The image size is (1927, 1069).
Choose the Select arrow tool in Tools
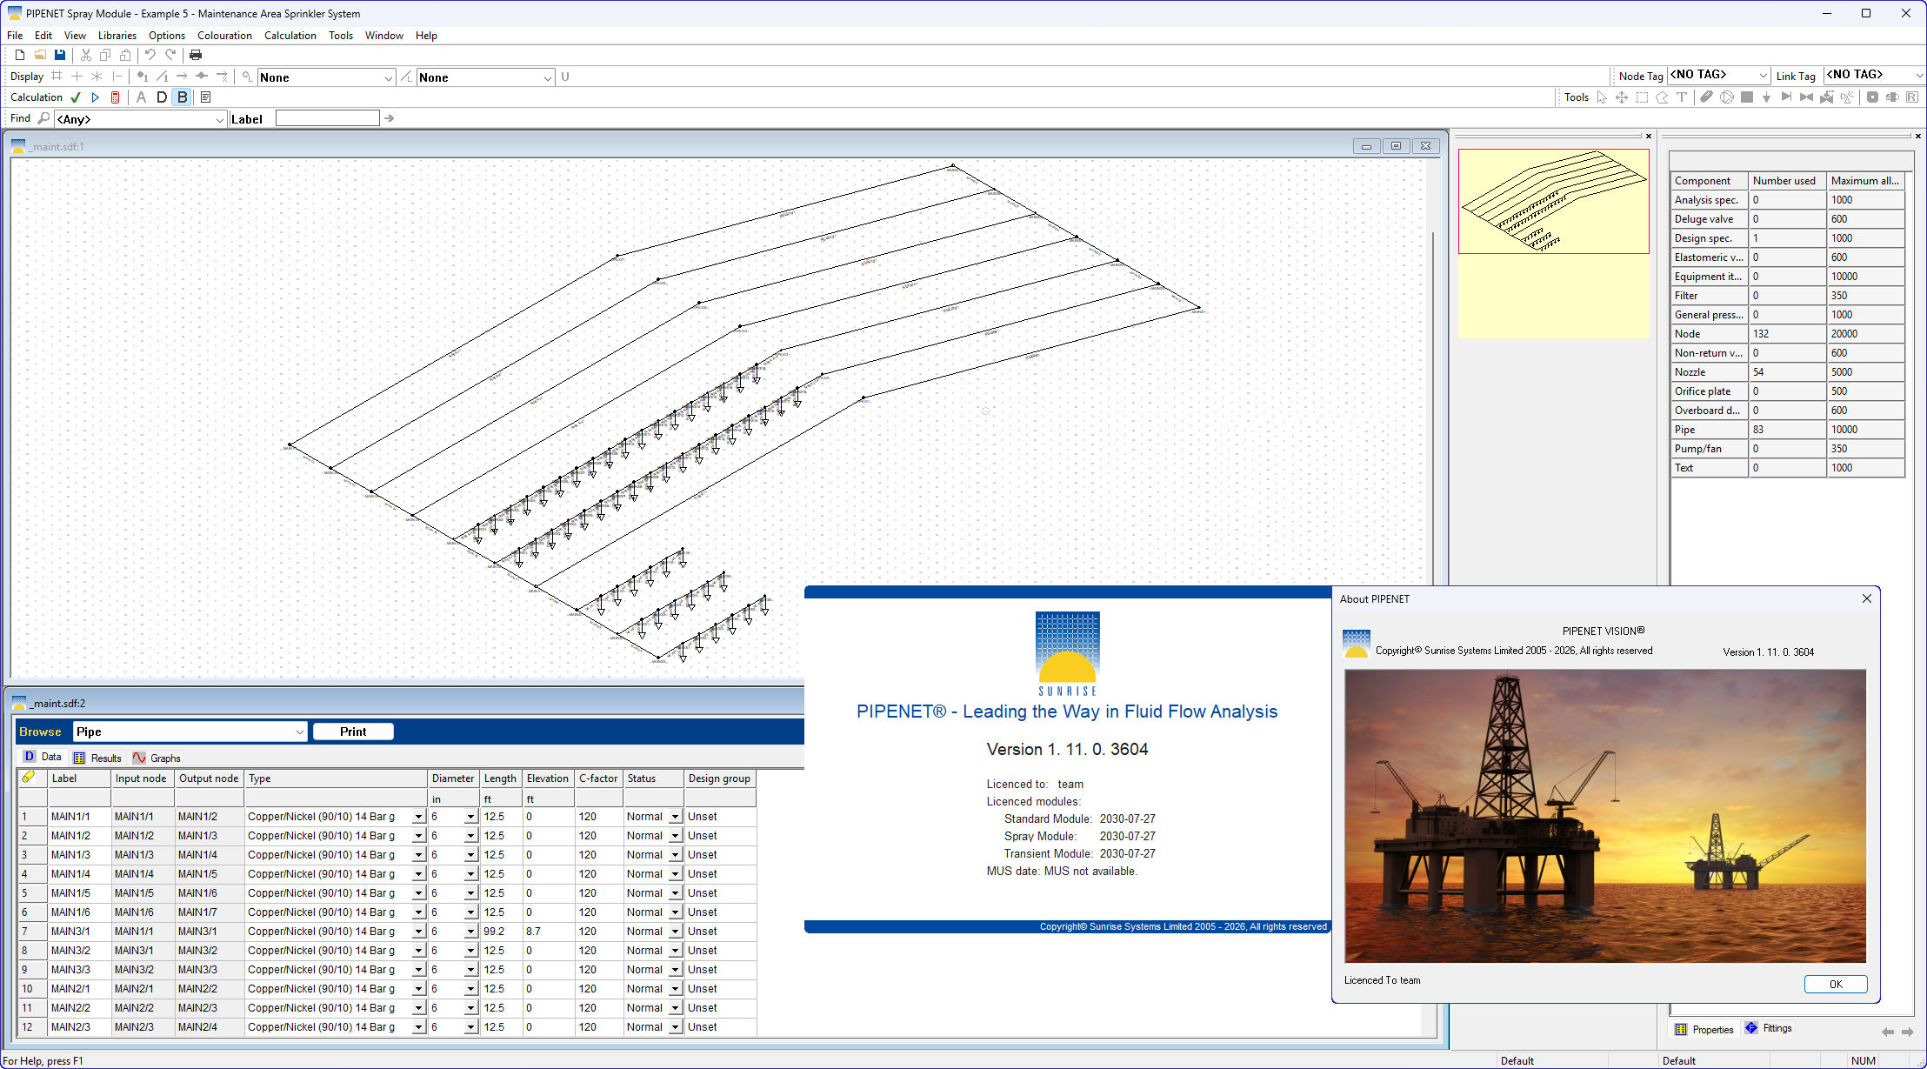click(1602, 97)
